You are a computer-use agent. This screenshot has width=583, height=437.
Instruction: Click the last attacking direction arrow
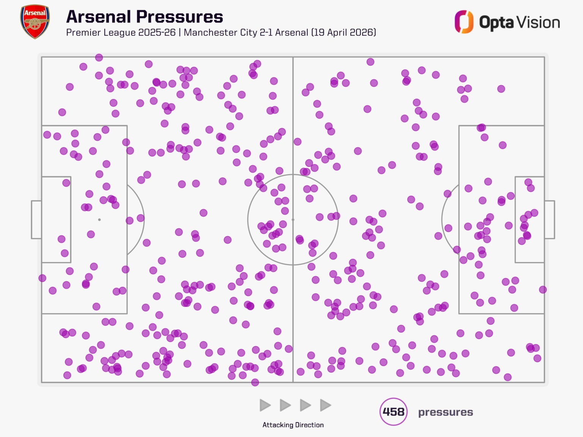point(325,405)
